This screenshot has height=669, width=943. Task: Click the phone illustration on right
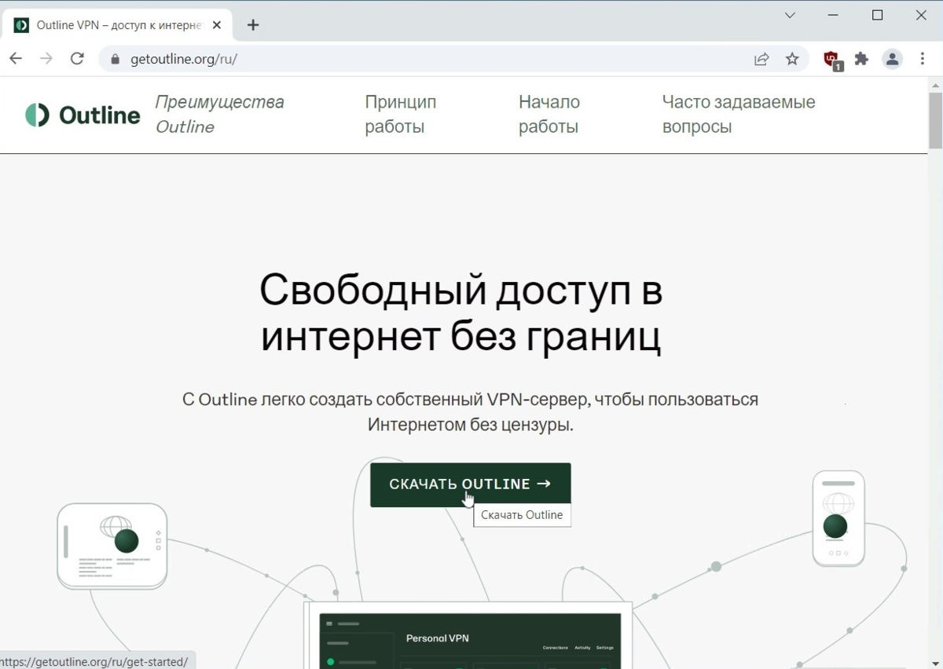click(838, 518)
